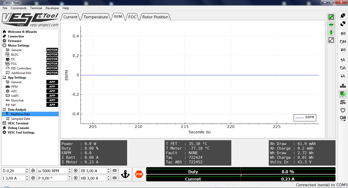Click the P 0,00 ° spinbox up arrow
Screen dimensions: 348x188
[69, 177]
